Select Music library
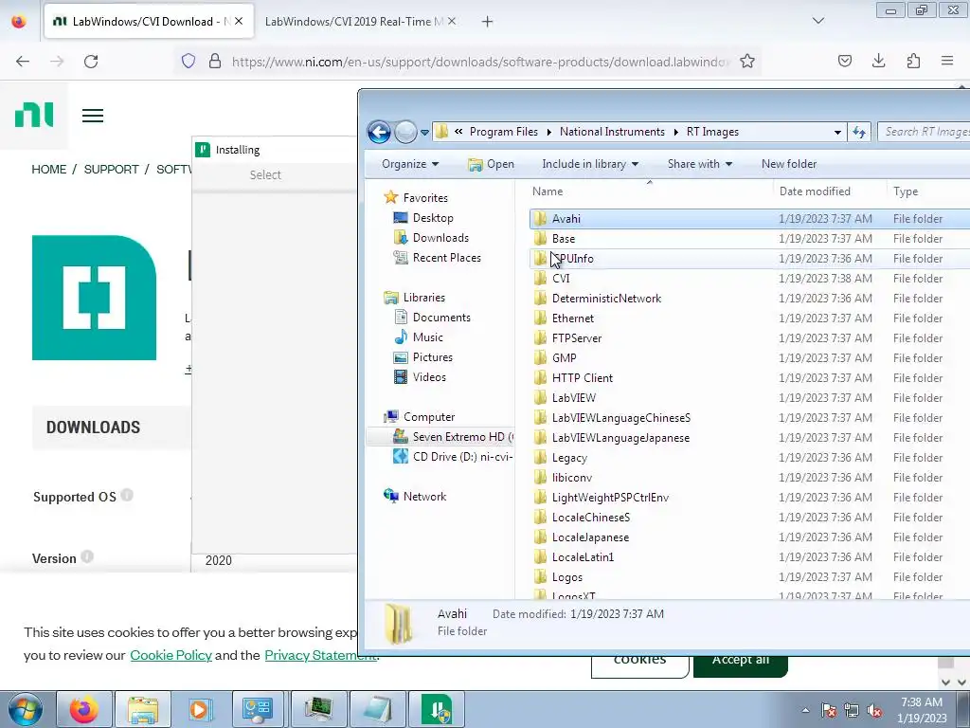970x728 pixels. 427,337
